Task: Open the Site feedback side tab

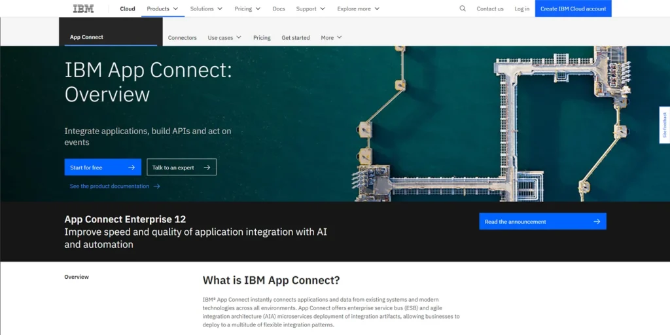Action: coord(665,125)
